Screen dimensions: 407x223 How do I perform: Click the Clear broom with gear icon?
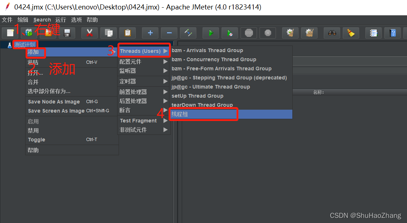290,33
